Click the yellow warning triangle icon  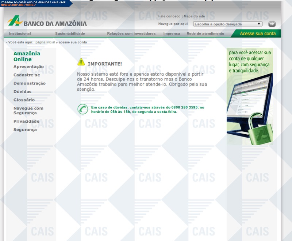click(x=81, y=62)
